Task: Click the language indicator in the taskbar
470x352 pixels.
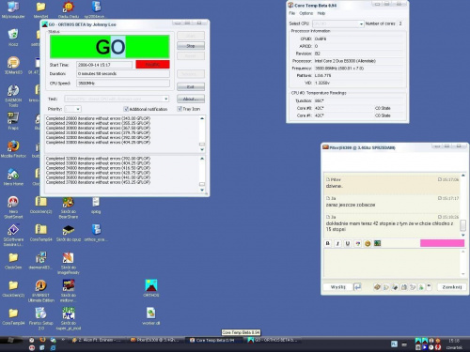Action: pos(394,344)
